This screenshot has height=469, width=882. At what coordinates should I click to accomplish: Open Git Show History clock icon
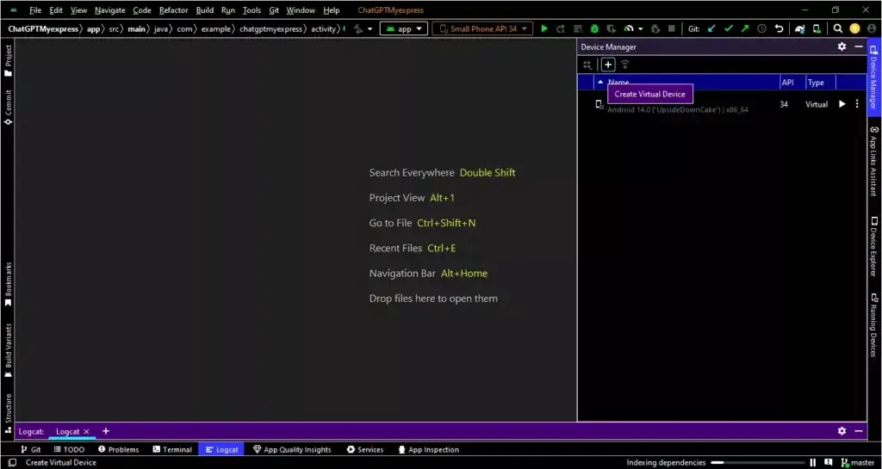761,28
